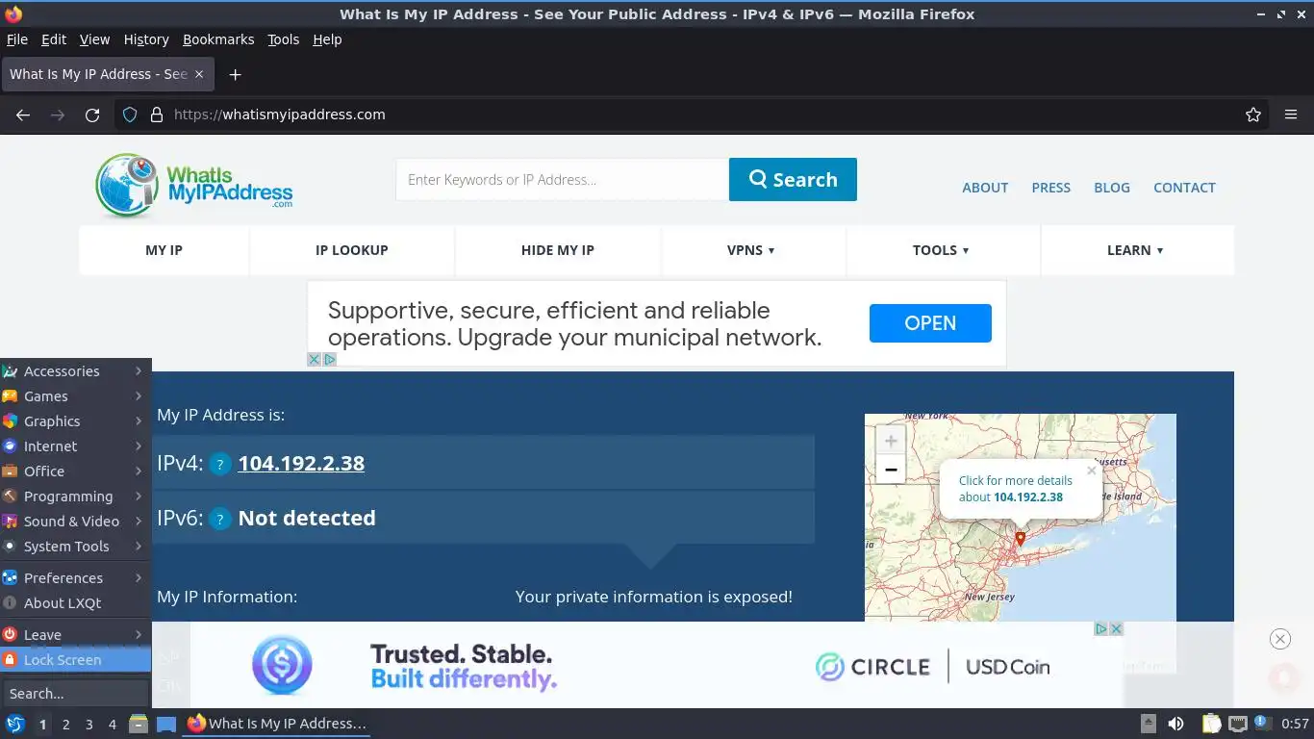The image size is (1314, 739).
Task: Switch to virtual desktop 4
Action: [x=113, y=725]
